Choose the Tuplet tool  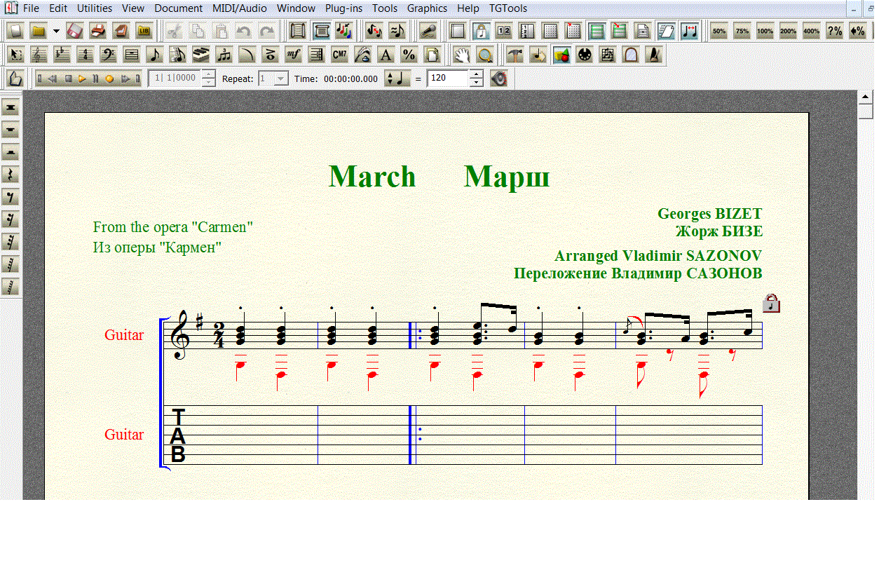224,55
